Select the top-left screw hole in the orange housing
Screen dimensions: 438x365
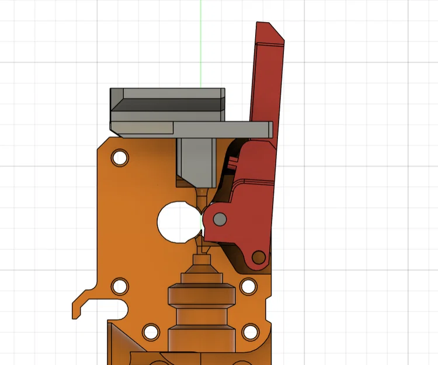(120, 158)
